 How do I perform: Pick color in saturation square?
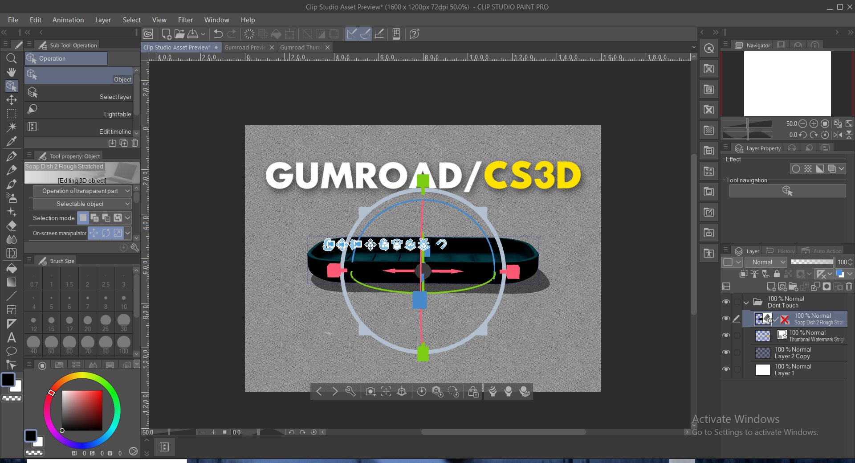(82, 410)
